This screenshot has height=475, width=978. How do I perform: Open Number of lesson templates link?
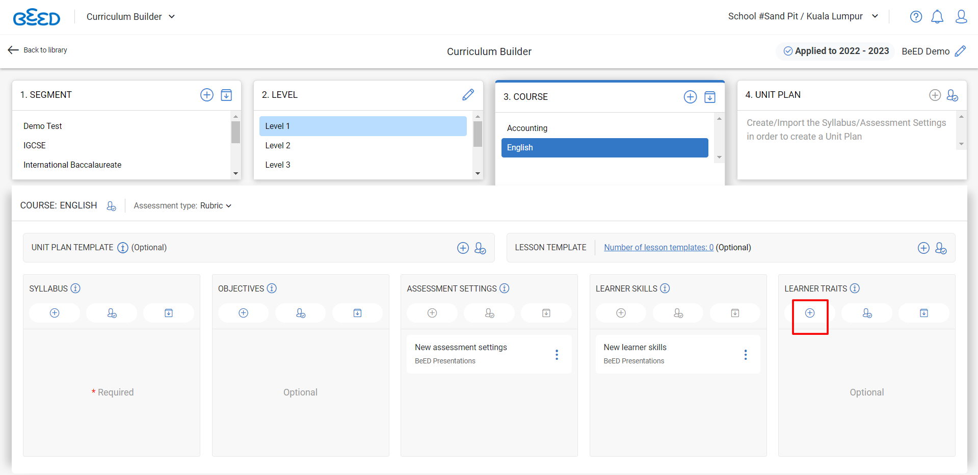(x=658, y=248)
